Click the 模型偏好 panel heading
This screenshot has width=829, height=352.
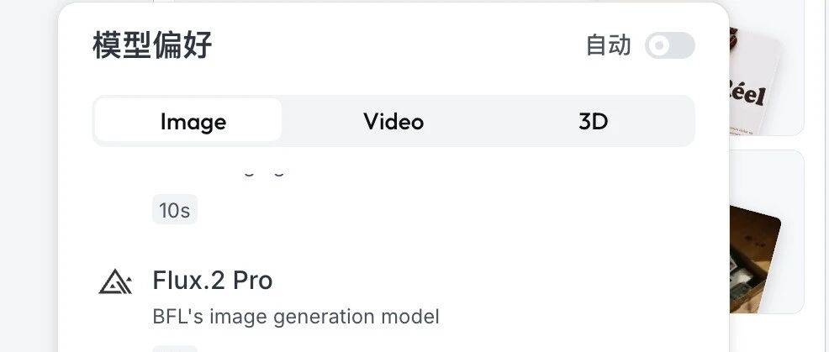pyautogui.click(x=152, y=45)
